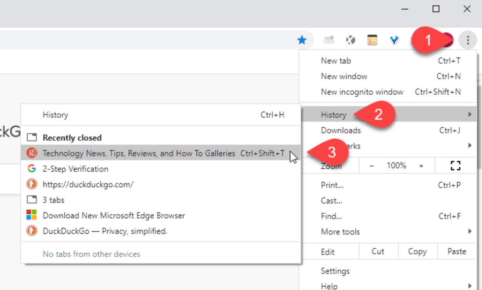The width and height of the screenshot is (482, 290).
Task: Reopen Download New Microsoft Edge Browser page
Action: (114, 215)
